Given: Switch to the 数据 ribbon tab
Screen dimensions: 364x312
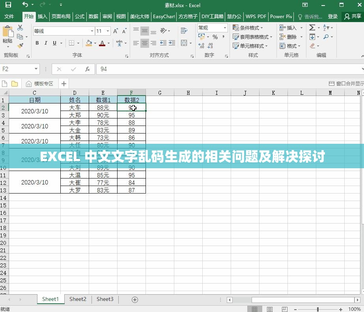Looking at the screenshot, I should (93, 17).
